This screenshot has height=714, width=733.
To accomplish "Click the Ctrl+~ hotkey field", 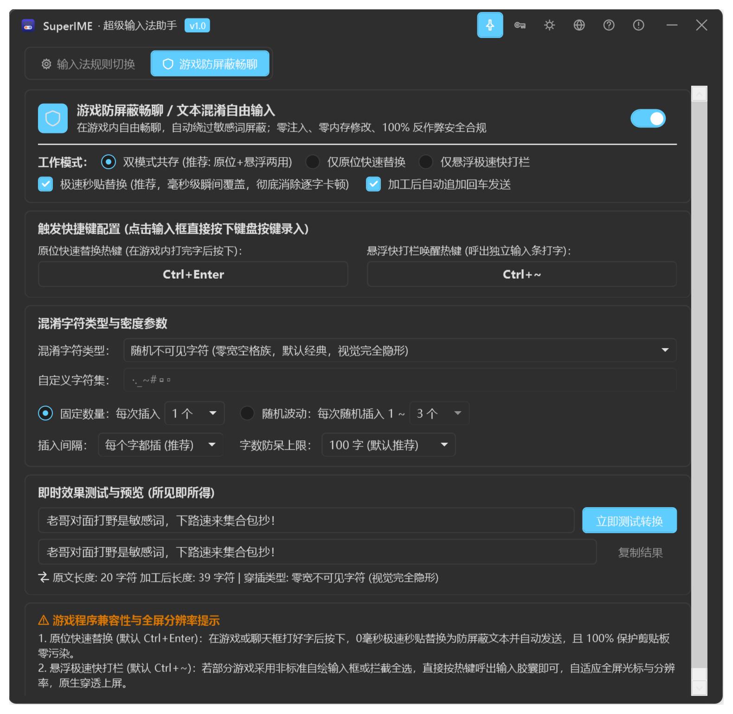I will (x=522, y=274).
